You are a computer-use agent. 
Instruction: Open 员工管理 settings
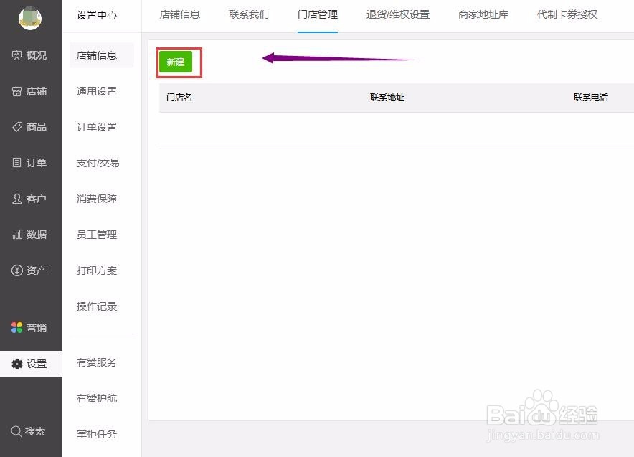tap(97, 235)
